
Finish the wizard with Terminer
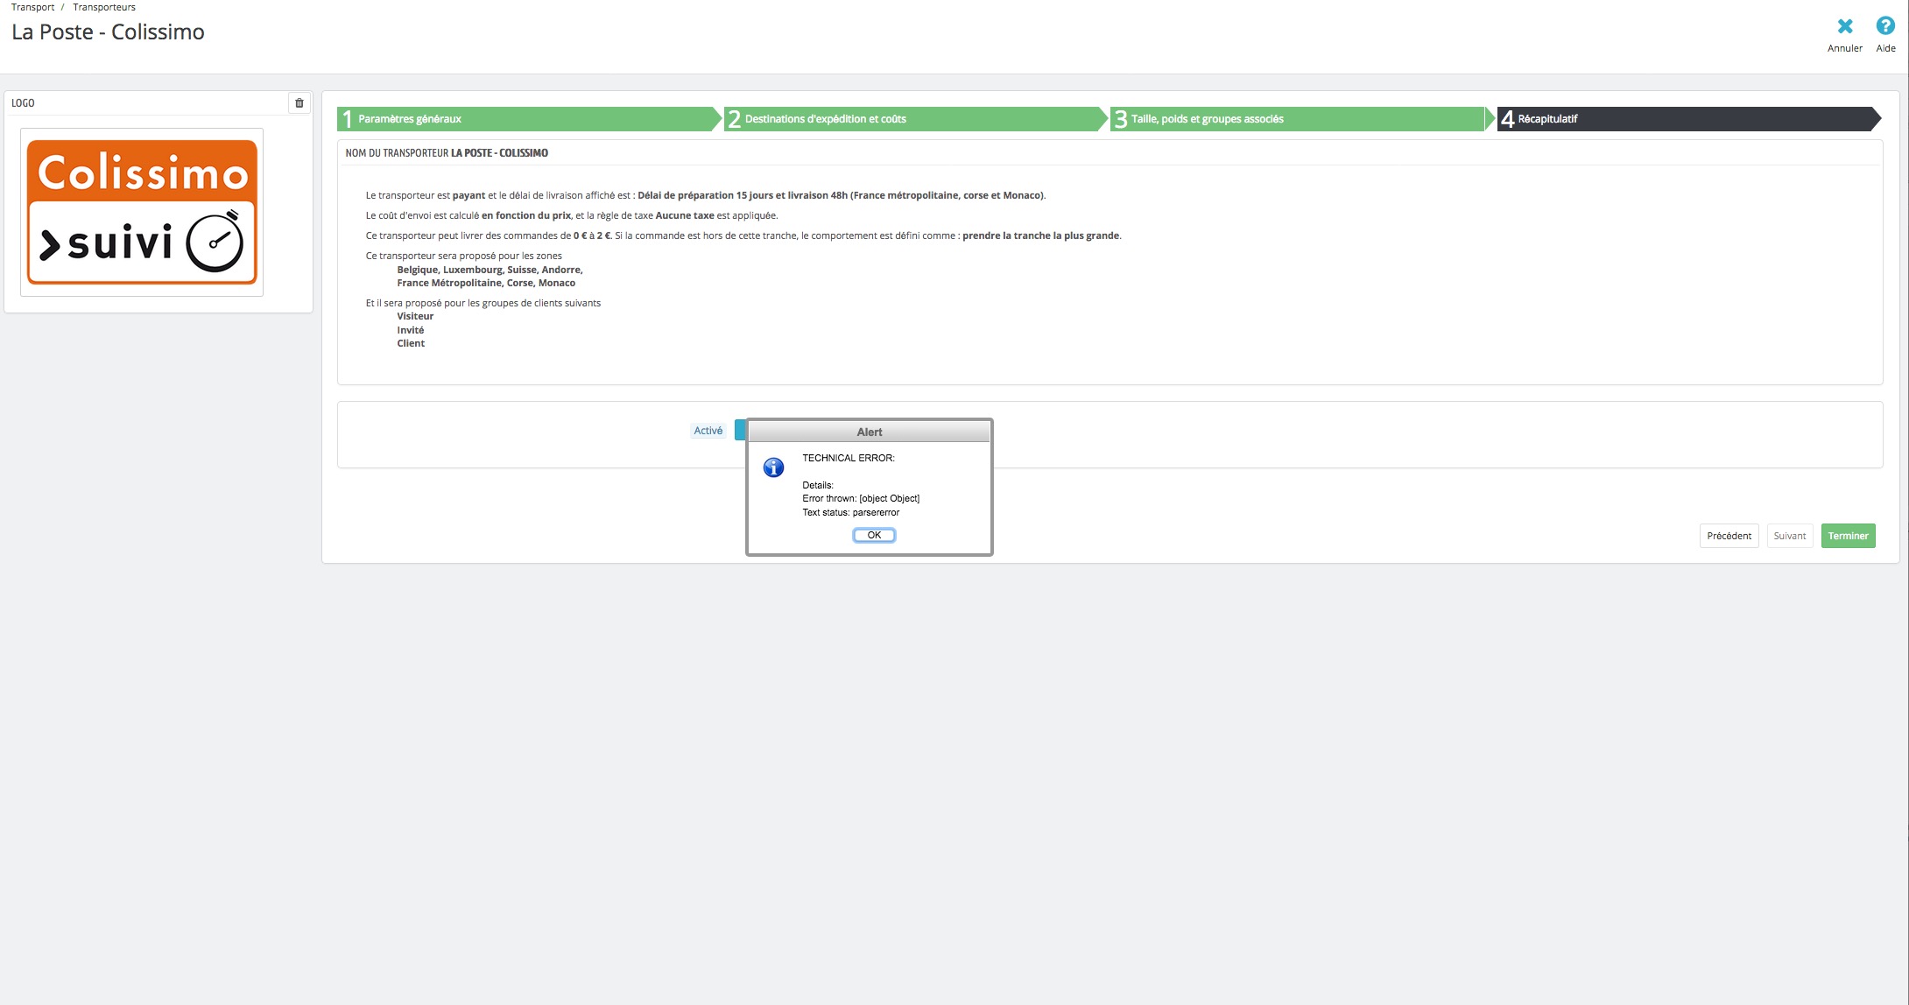[1848, 536]
